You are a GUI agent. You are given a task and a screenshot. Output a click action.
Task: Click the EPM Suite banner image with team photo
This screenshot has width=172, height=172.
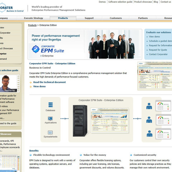(x=85, y=44)
